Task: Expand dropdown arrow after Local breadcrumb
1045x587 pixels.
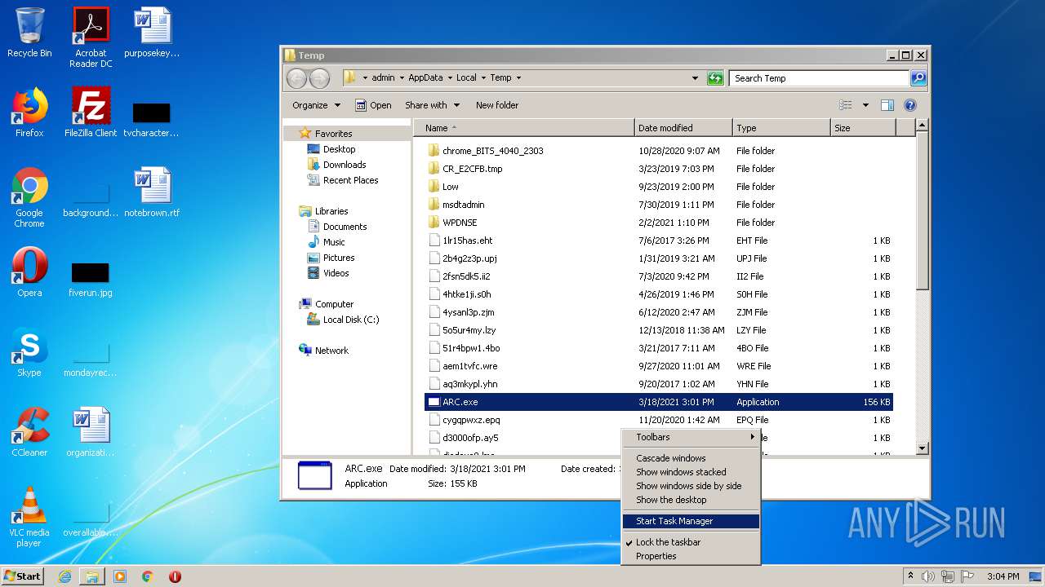Action: point(483,78)
